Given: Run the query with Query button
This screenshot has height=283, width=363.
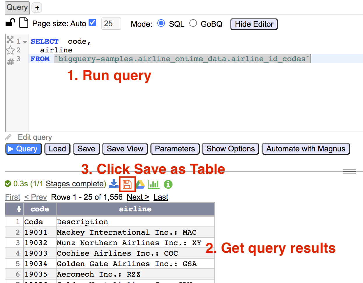Looking at the screenshot, I should (x=23, y=149).
